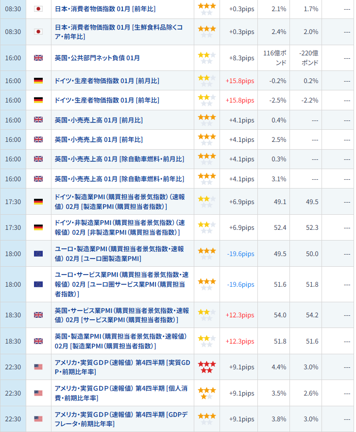Click the US flag in the GDP [個人消費] row

(x=38, y=393)
